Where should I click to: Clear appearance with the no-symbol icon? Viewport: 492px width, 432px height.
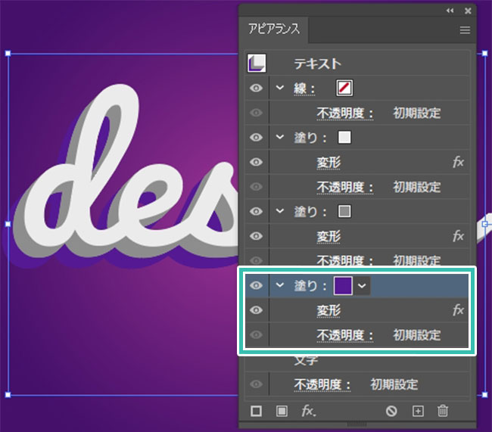tap(391, 411)
